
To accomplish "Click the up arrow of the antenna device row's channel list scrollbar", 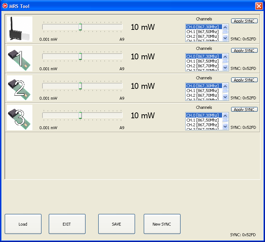I will [225, 27].
